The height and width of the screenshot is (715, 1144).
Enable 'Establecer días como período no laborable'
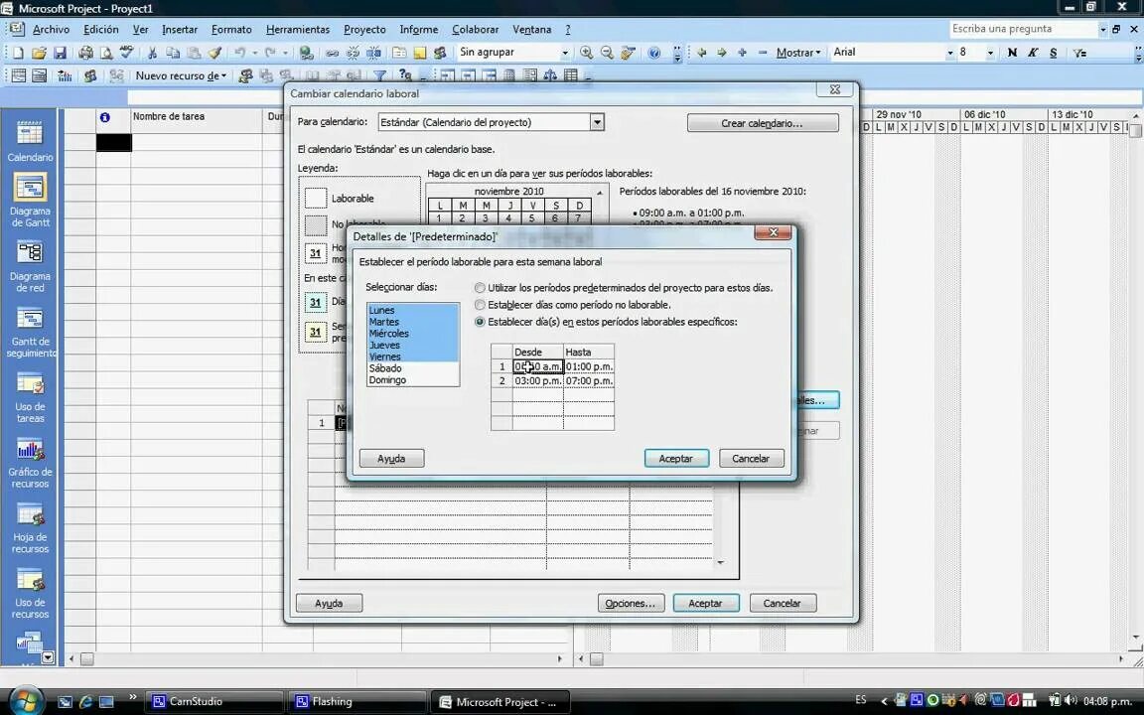coord(481,305)
